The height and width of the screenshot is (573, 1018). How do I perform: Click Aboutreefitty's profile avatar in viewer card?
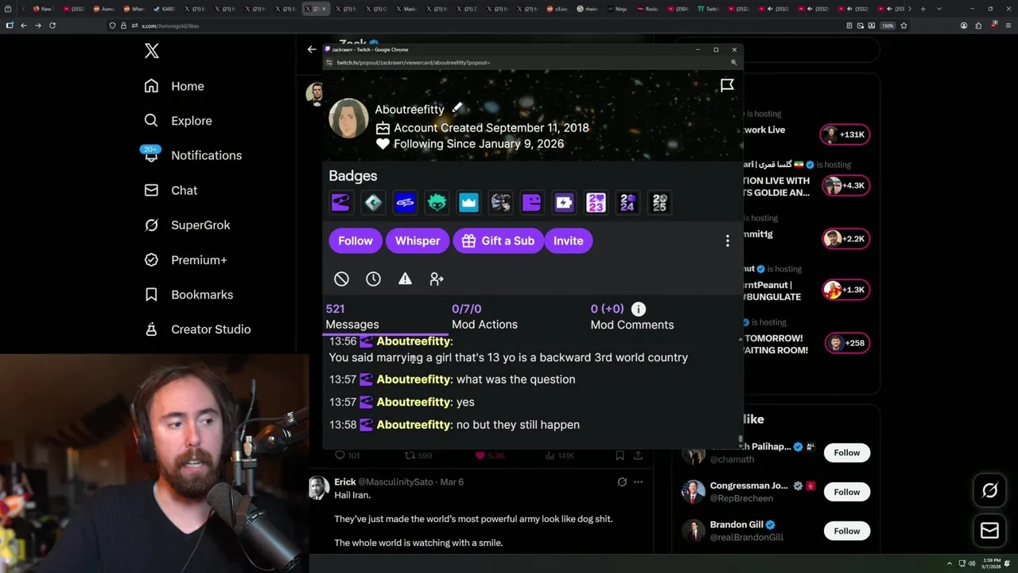tap(348, 119)
